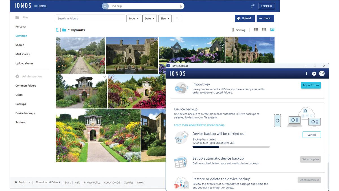Open the Date filter dropdown
Viewport: 339px width, 191px height.
coord(149,18)
